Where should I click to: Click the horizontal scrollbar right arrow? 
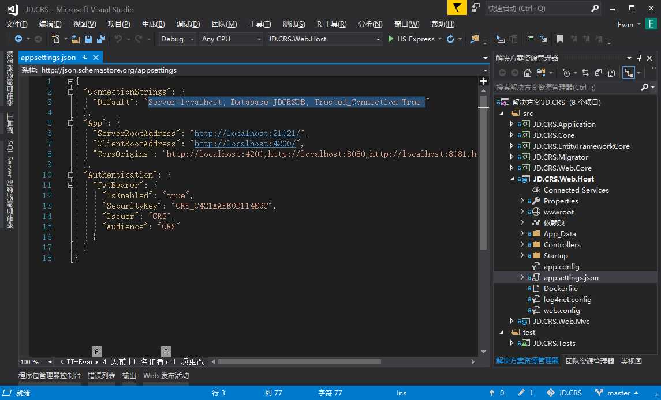click(x=473, y=362)
